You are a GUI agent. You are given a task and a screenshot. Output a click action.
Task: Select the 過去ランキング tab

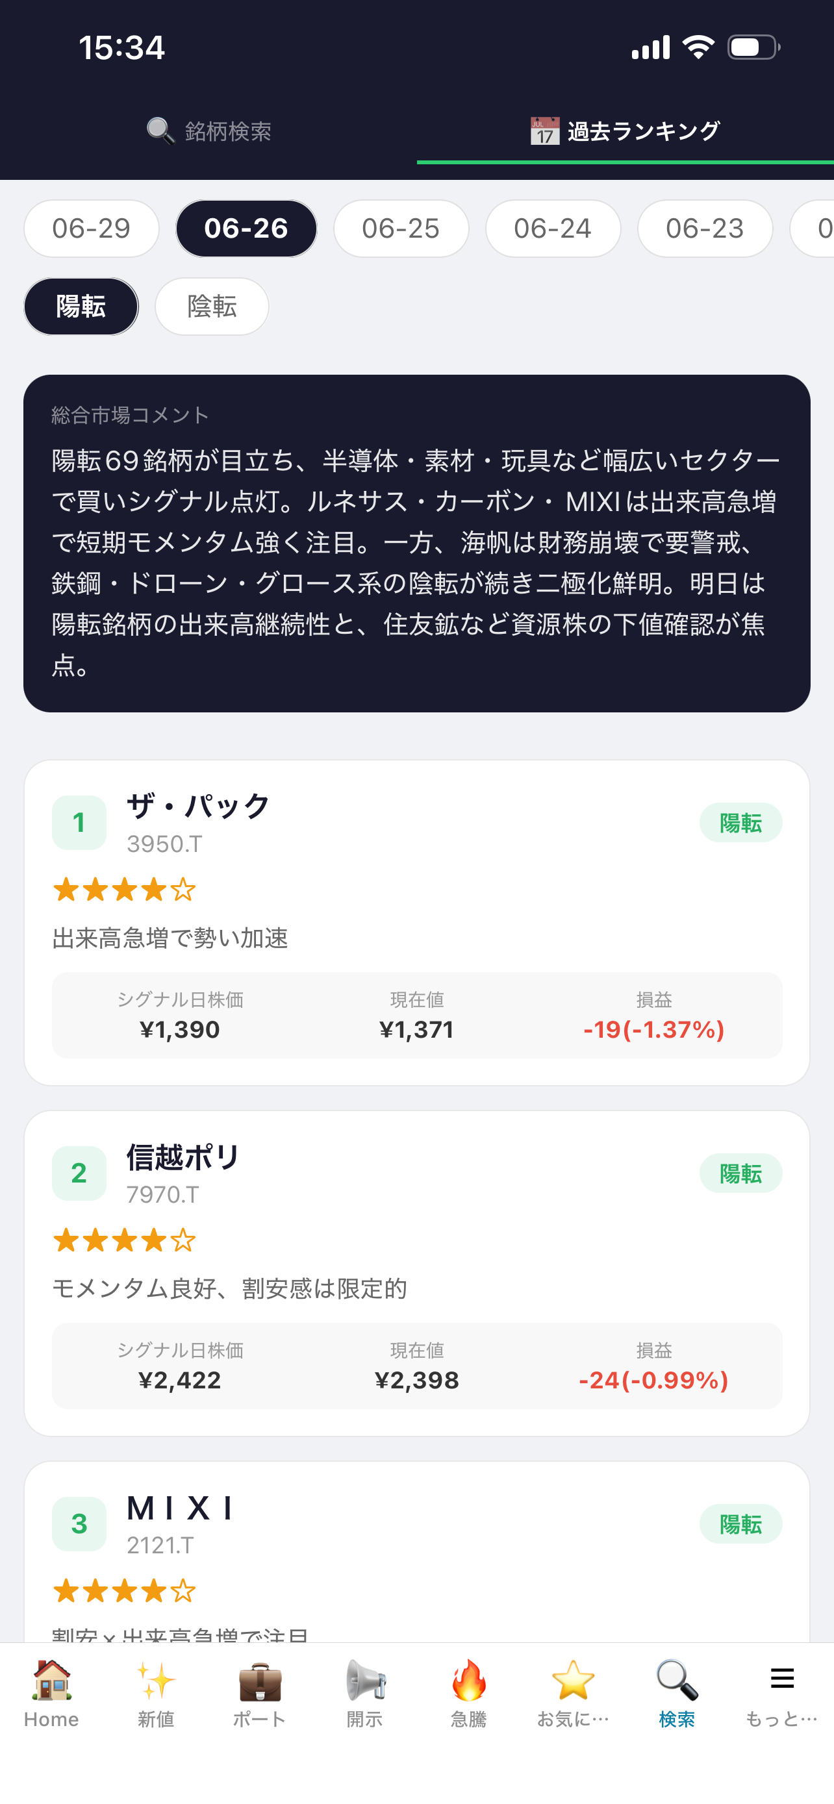click(x=625, y=131)
